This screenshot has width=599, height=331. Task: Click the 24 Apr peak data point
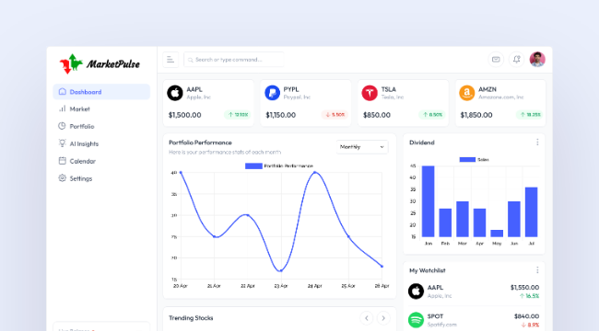[315, 172]
